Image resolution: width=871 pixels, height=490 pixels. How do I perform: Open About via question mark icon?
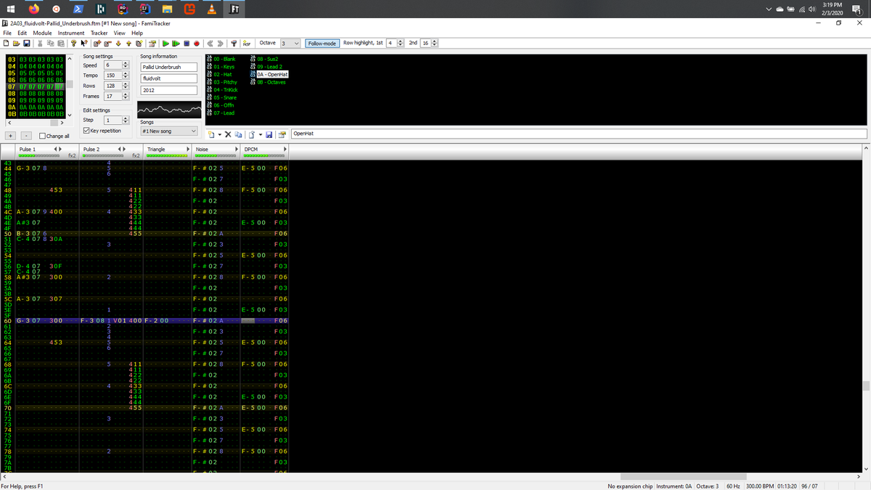73,44
